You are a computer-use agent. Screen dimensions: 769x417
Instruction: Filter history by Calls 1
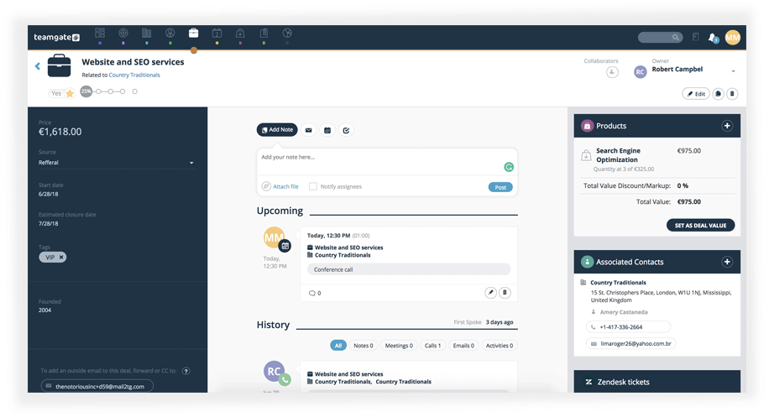(x=432, y=345)
